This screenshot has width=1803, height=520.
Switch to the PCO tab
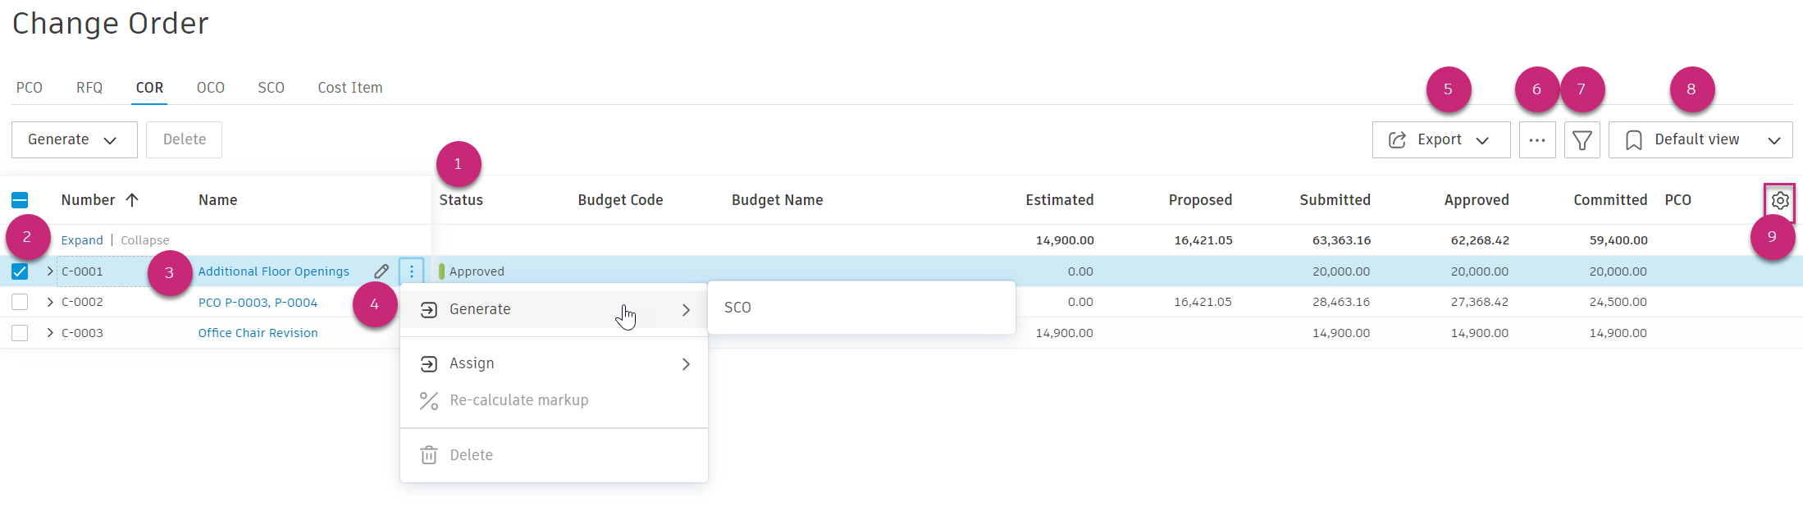(30, 88)
